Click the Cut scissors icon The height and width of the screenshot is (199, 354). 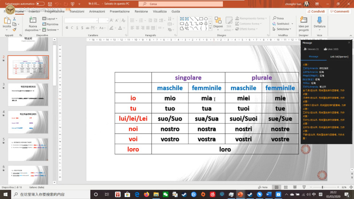click(x=15, y=19)
